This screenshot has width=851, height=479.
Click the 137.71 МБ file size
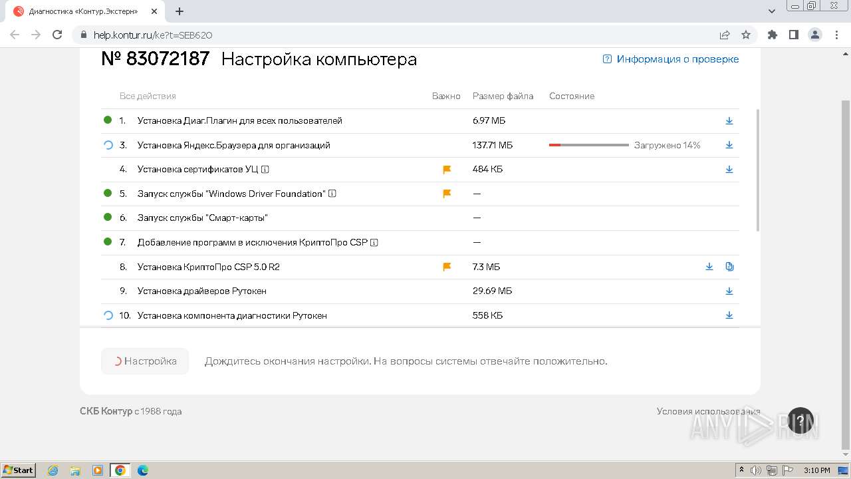point(493,145)
